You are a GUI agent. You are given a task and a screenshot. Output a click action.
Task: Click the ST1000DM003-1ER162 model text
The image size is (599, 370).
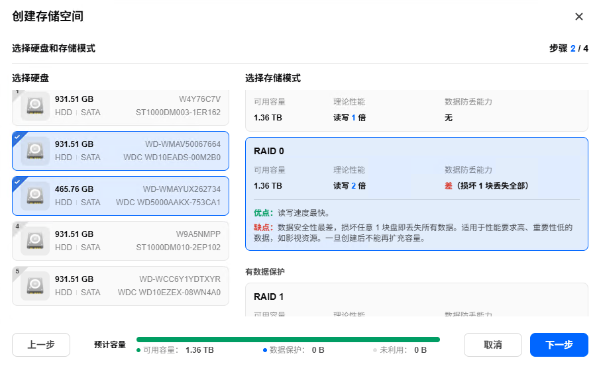[178, 113]
